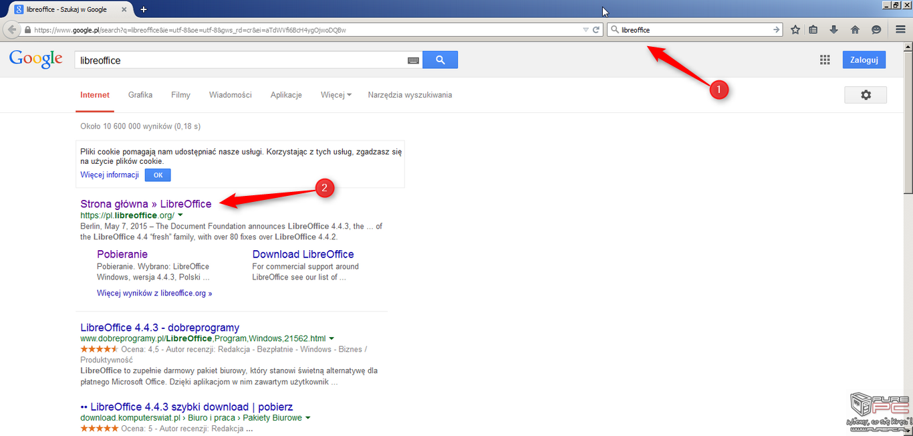This screenshot has width=913, height=436.
Task: Expand the Więcej dropdown
Action: pos(336,95)
